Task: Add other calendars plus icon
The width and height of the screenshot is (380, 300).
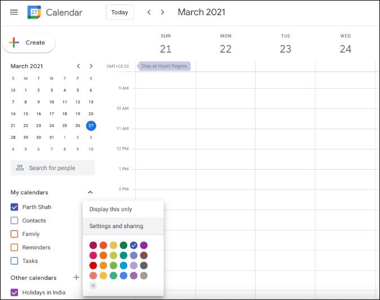Action: 77,278
